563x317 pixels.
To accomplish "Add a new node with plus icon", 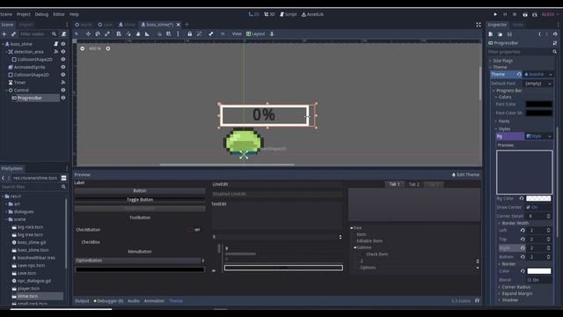I will tap(4, 34).
